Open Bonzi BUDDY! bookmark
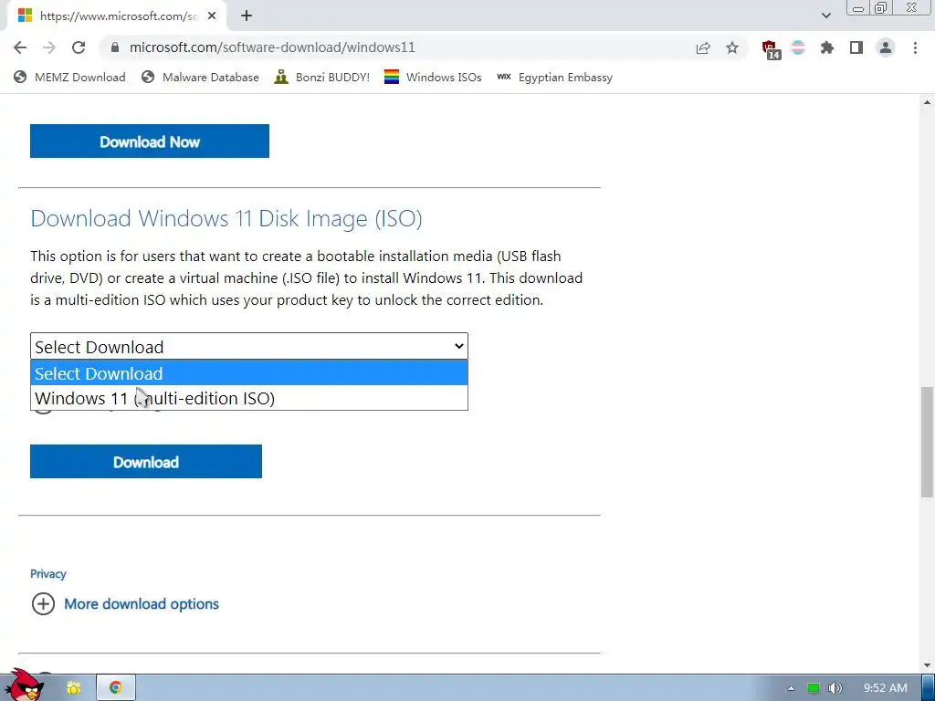 tap(321, 77)
